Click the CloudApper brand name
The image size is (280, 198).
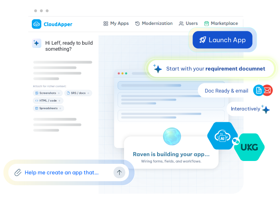(x=58, y=24)
